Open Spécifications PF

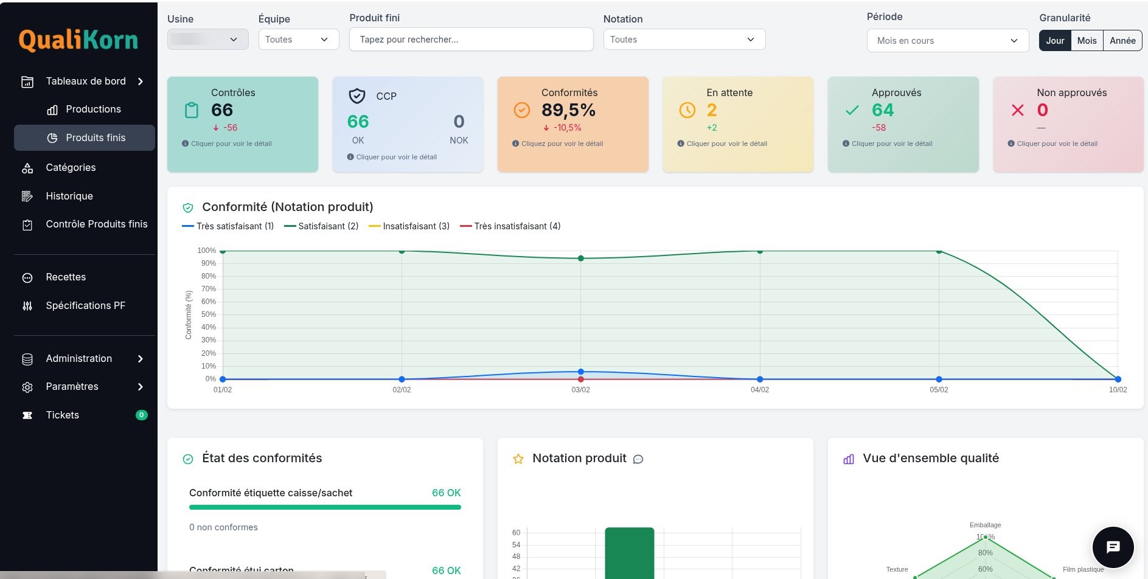(85, 305)
